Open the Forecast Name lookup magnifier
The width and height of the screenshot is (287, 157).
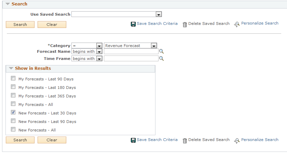(x=161, y=51)
